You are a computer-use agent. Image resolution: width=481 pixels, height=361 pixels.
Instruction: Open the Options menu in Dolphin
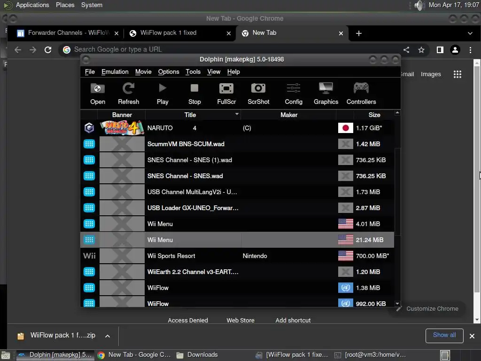click(169, 71)
